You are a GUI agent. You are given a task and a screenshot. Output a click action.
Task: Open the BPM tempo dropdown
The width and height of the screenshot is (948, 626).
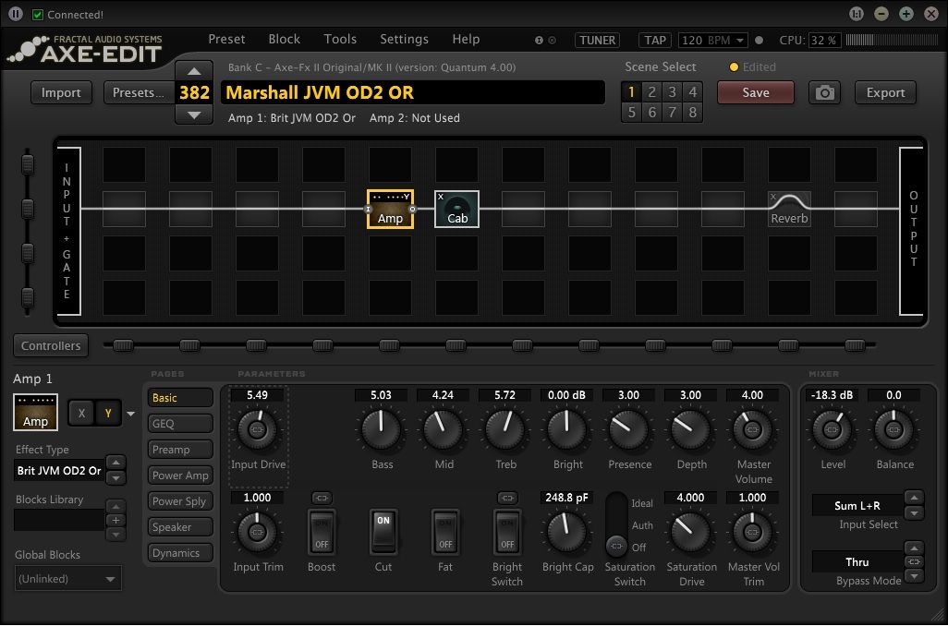coord(740,41)
